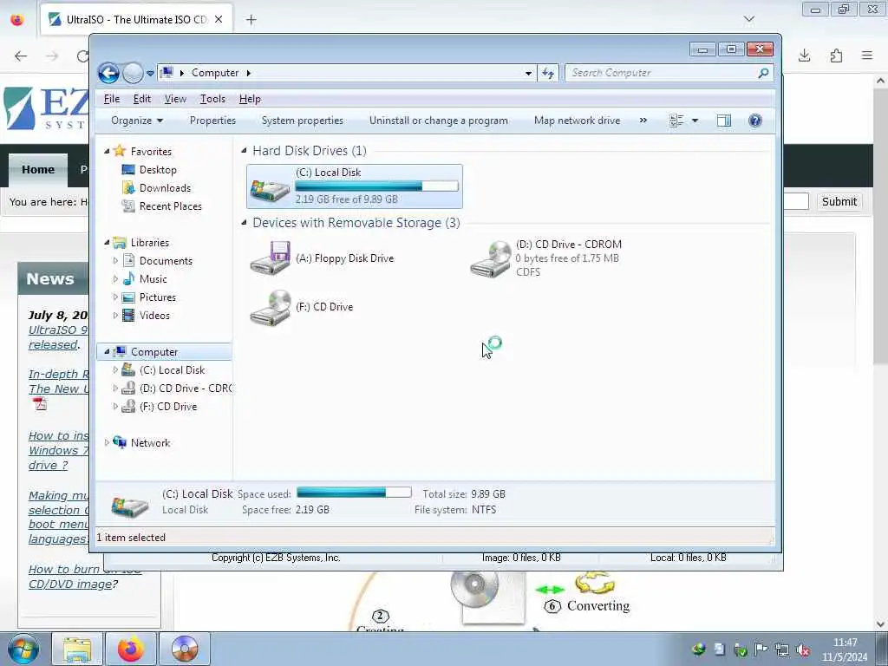Click the Explorer back arrow button
The height and width of the screenshot is (666, 888).
108,73
